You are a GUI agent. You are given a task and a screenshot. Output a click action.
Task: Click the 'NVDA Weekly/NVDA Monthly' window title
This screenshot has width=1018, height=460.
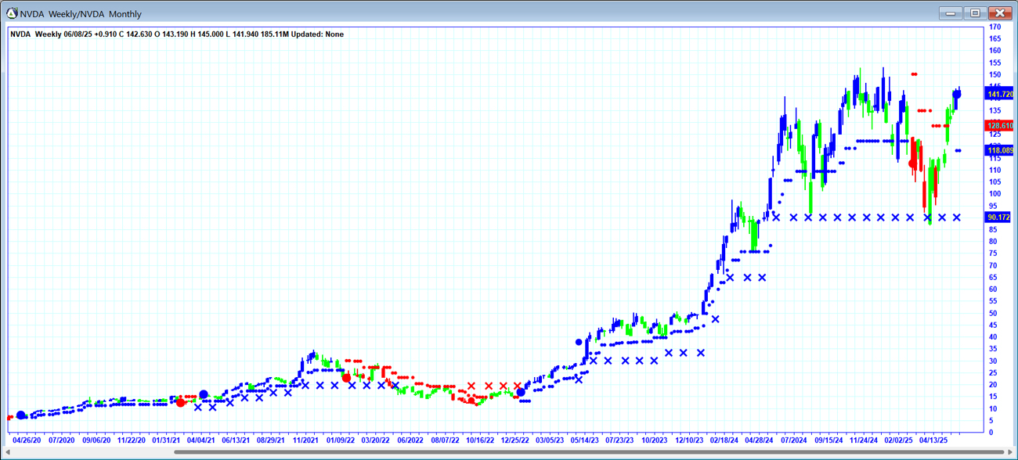coord(81,14)
